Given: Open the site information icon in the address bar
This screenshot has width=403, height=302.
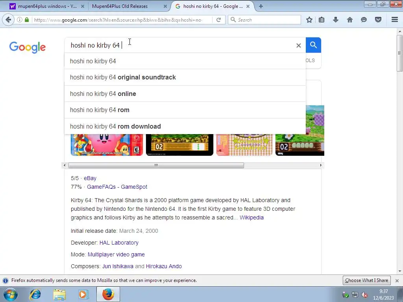Looking at the screenshot, I should (20, 20).
